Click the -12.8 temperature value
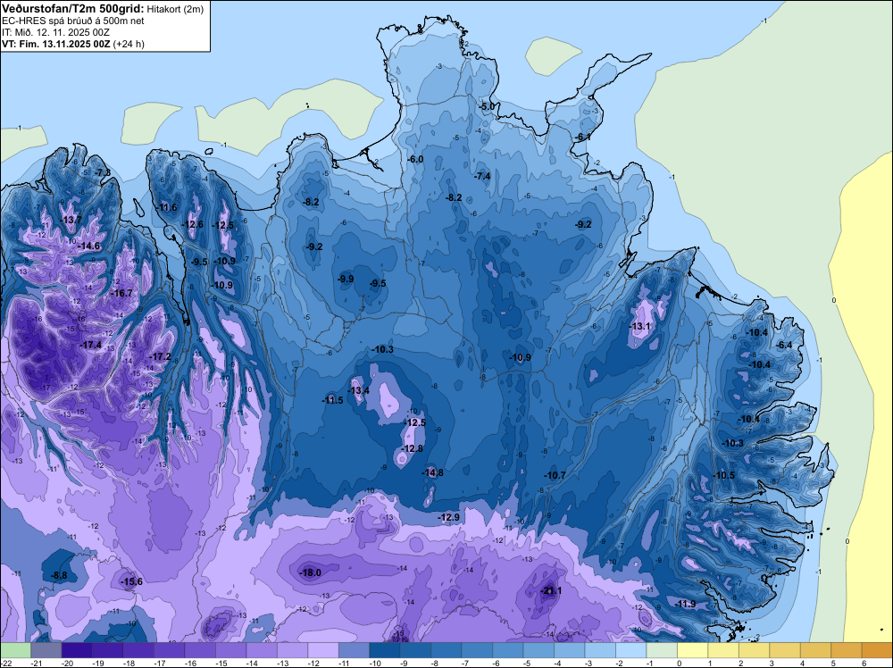Image resolution: width=893 pixels, height=668 pixels. click(413, 448)
